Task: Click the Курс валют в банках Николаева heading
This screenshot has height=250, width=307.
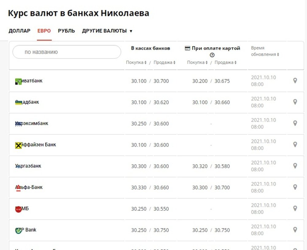Action: tap(79, 13)
